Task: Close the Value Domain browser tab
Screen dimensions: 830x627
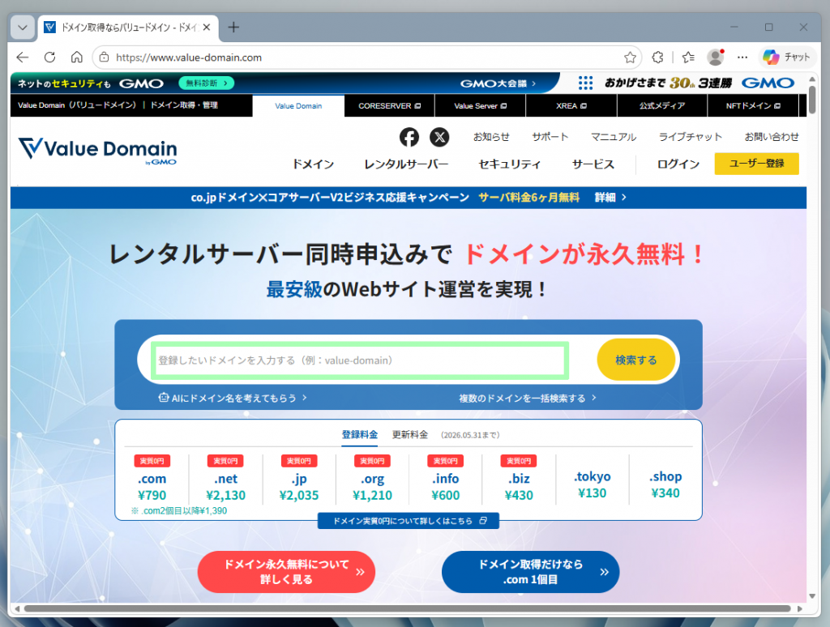Action: (207, 27)
